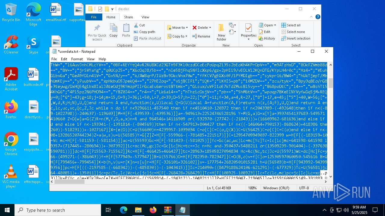The image size is (385, 216).
Task: Open the File tab in Explorer
Action: (94, 17)
